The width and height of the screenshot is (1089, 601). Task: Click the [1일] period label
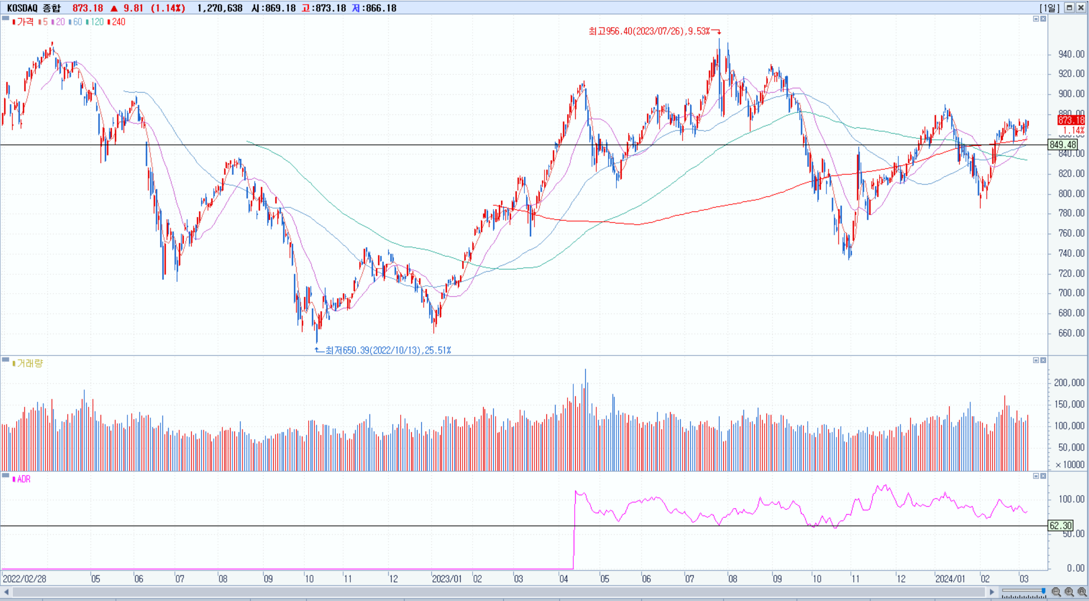(x=1050, y=8)
